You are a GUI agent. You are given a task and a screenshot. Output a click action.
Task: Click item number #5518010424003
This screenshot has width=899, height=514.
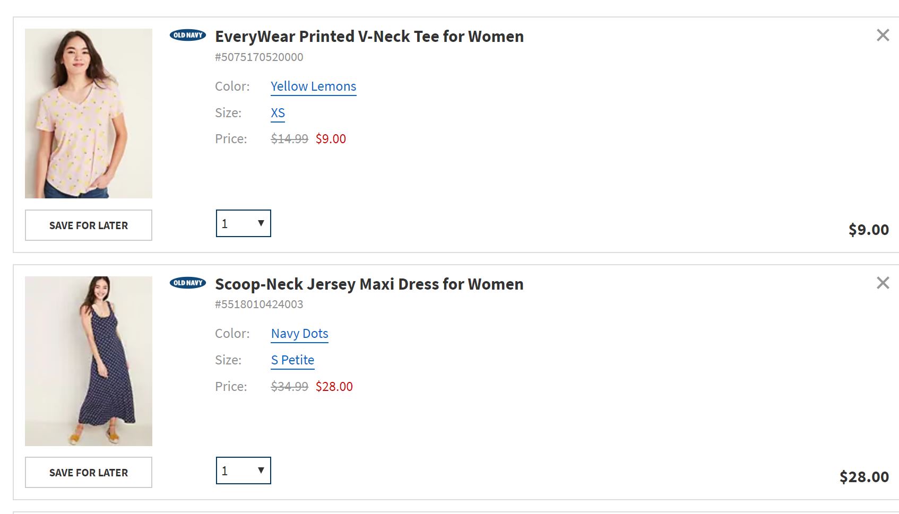point(259,304)
